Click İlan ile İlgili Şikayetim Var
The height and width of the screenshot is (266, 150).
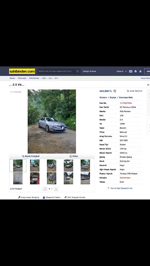[x=121, y=188]
